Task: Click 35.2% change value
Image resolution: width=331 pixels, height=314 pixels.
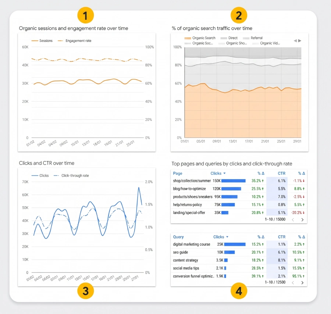Action: (x=257, y=181)
